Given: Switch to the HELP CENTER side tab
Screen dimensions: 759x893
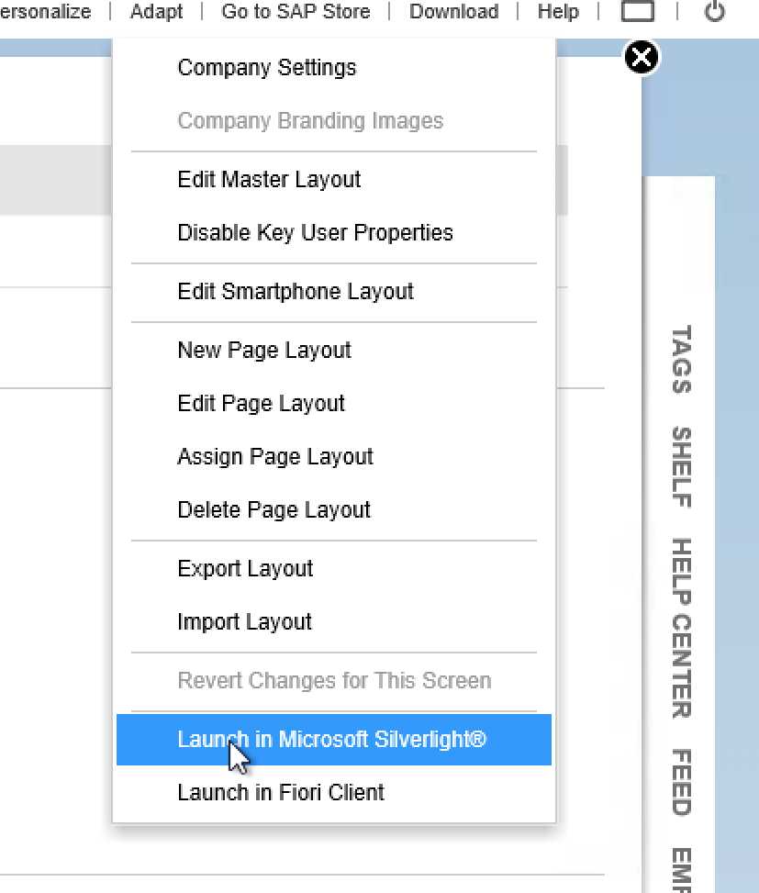Looking at the screenshot, I should [680, 628].
